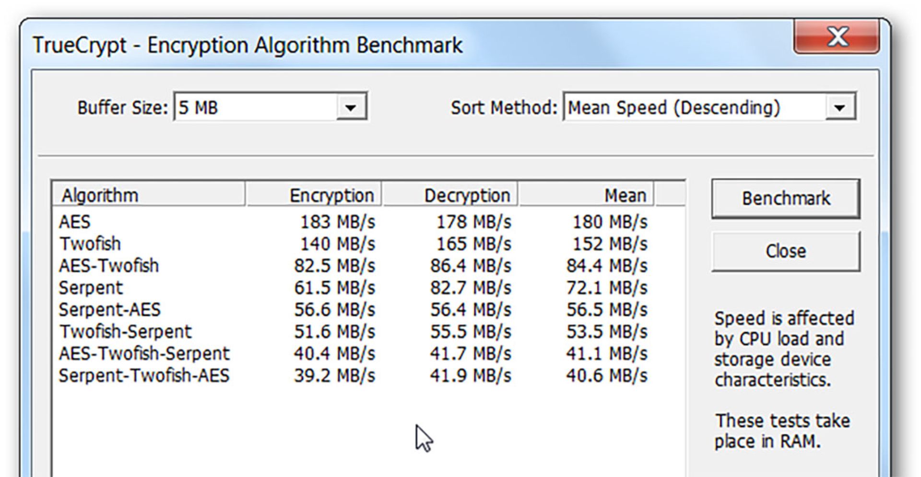Open the Buffer Size dropdown arrow
Viewport: 921px width, 477px height.
click(x=351, y=107)
